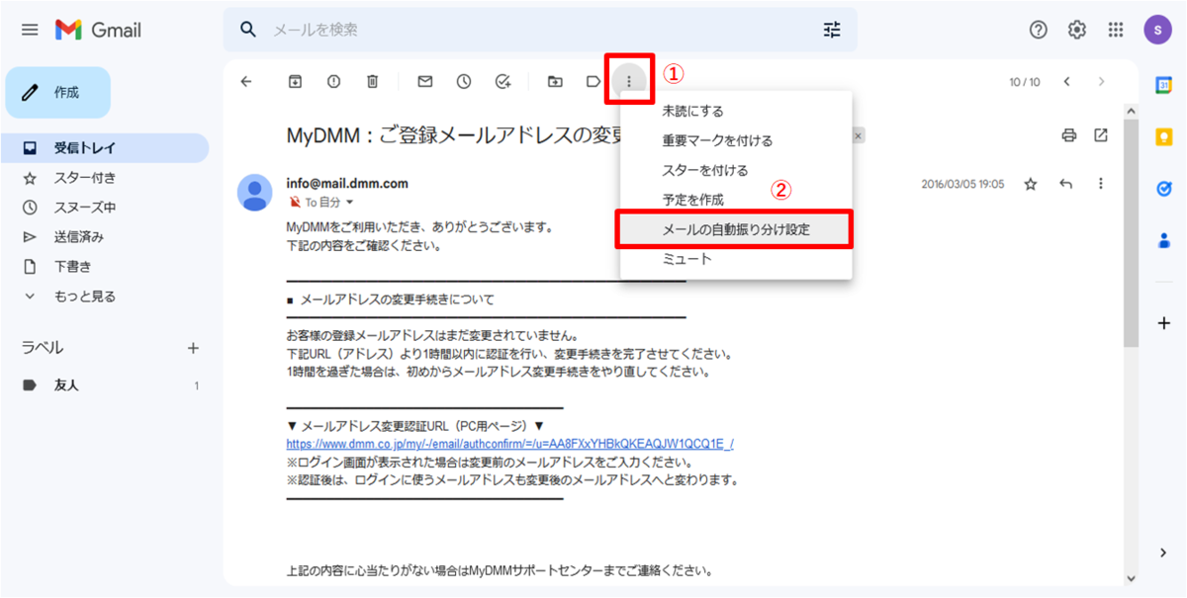This screenshot has width=1187, height=598.
Task: Go to older message chevron
Action: point(1101,82)
